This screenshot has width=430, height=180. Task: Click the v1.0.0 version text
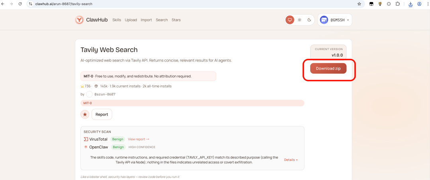click(337, 55)
